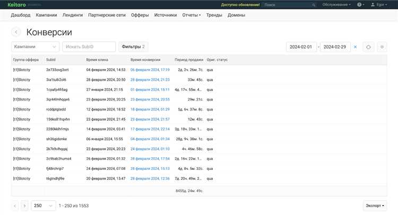Image resolution: width=398 pixels, height=215 pixels.
Task: Sort by Группа оффера column header
Action: (25, 59)
